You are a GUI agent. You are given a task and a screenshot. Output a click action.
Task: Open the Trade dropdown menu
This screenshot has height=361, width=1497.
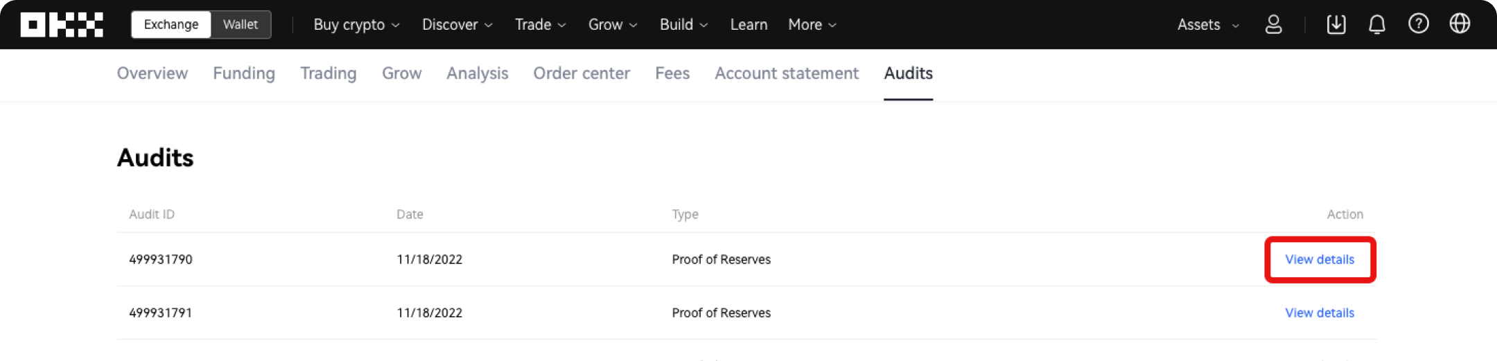[540, 25]
